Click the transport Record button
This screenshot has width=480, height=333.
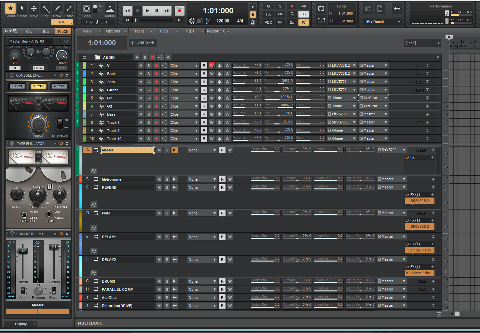coord(179,11)
